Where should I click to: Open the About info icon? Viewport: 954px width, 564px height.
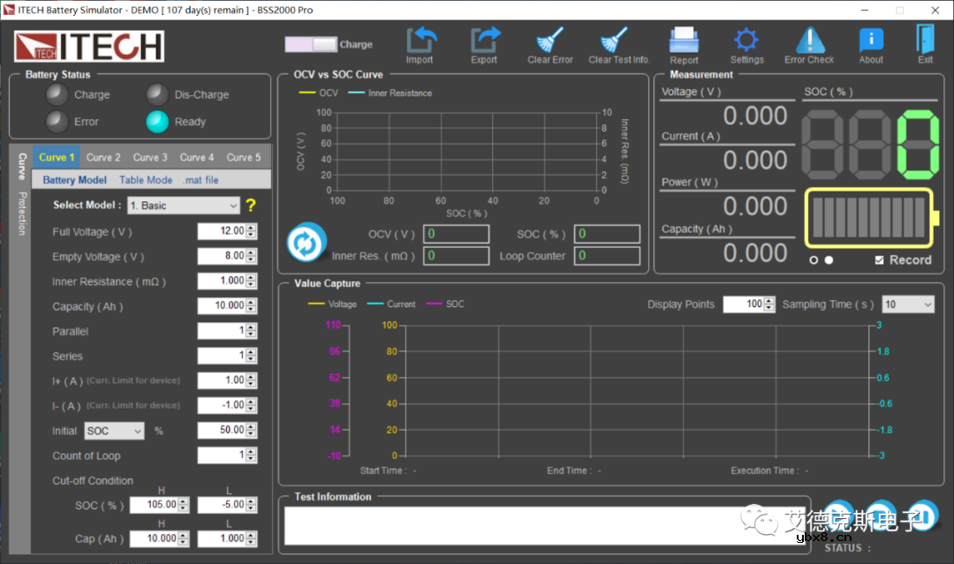coord(871,41)
